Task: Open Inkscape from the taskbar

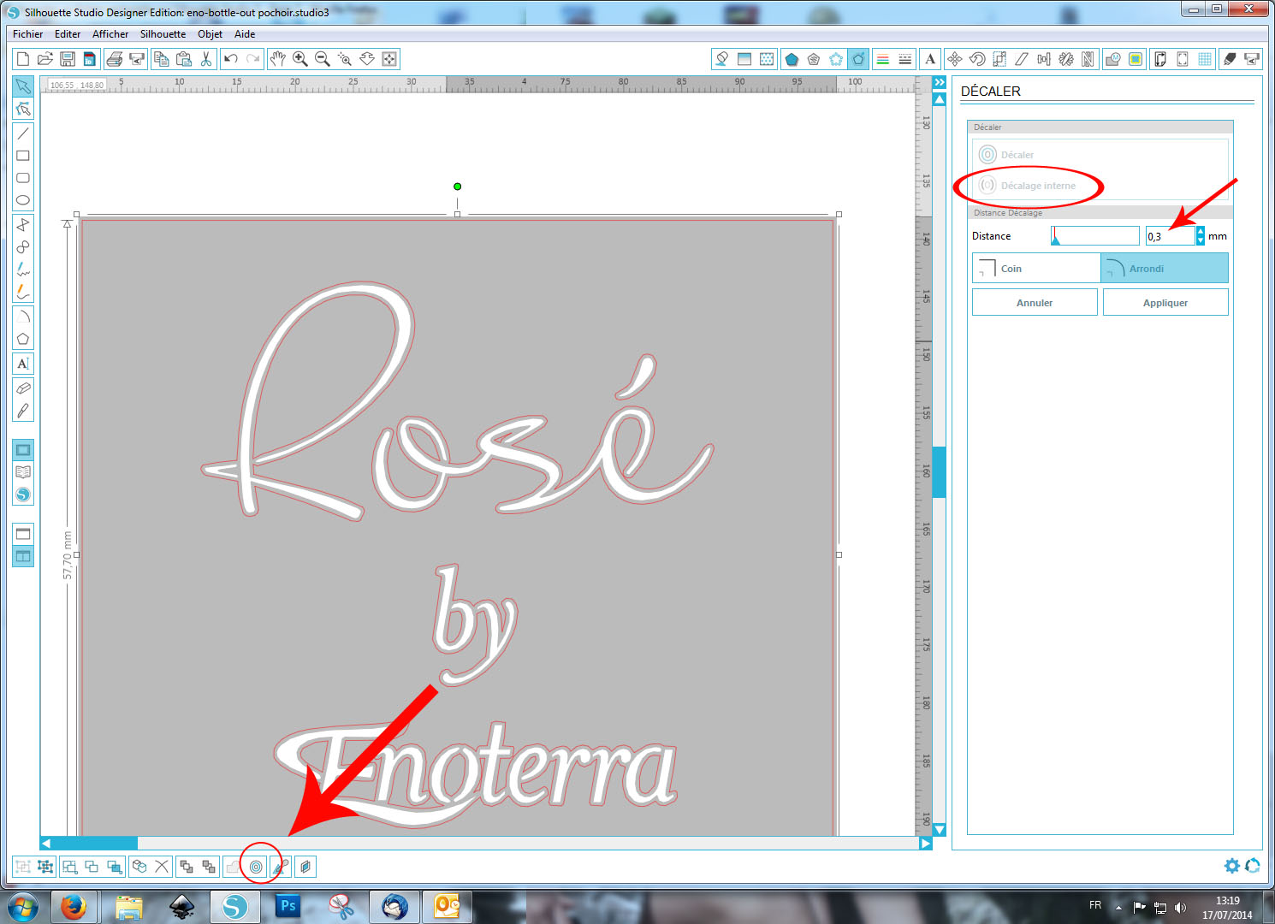Action: [x=182, y=906]
